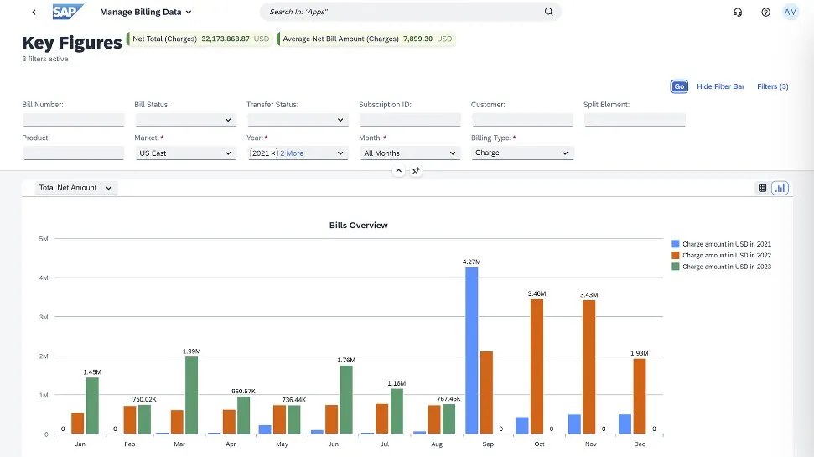The width and height of the screenshot is (814, 457).
Task: Click Hide Filter Bar
Action: coord(720,86)
